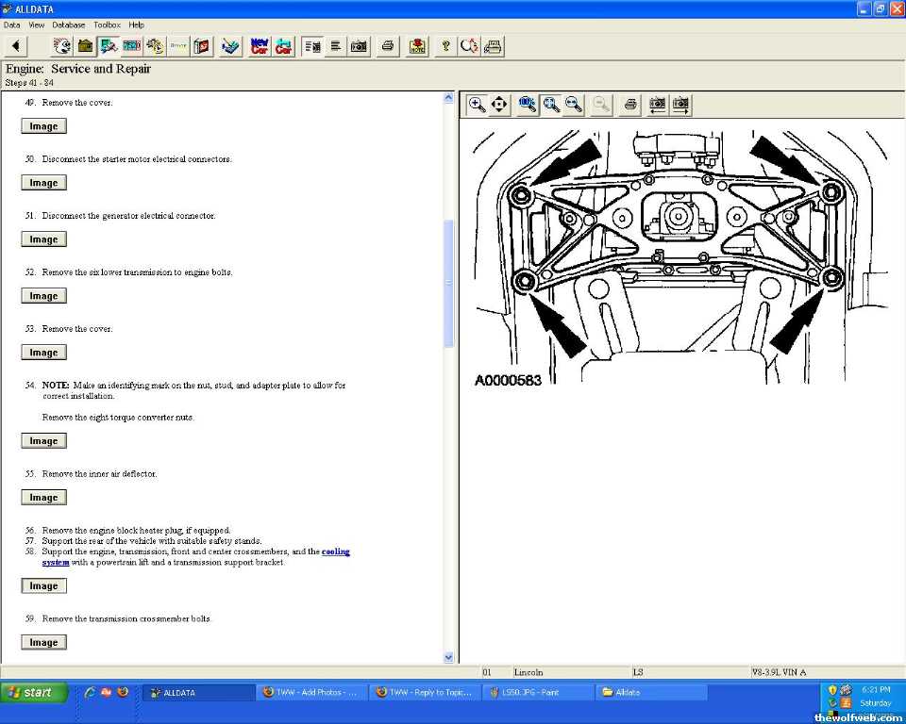906x724 pixels.
Task: Click Image button under step 52
Action: pos(43,296)
